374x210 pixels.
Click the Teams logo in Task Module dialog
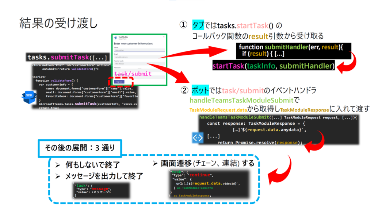point(116,38)
